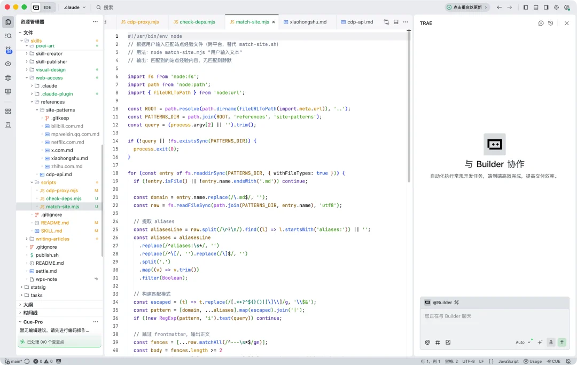Toggle the right side panel layout
Viewport: 577px width, 365px height.
(x=546, y=7)
